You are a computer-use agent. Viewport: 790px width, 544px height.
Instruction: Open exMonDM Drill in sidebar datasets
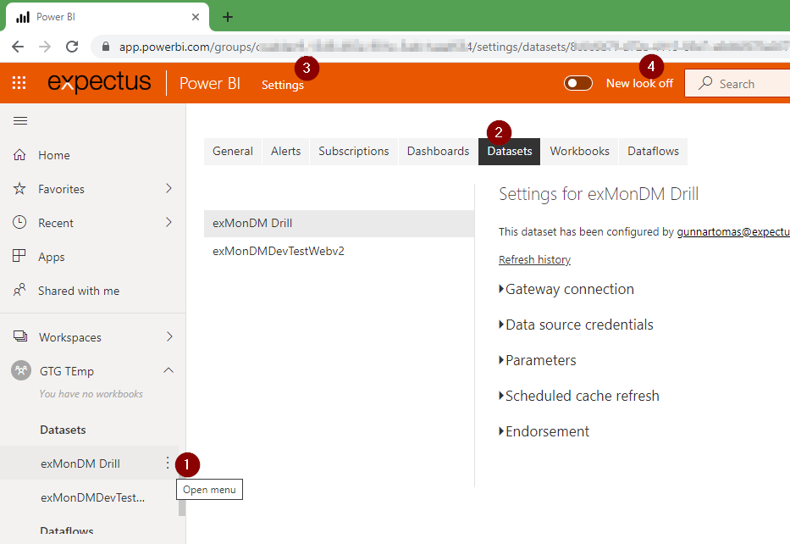[80, 464]
